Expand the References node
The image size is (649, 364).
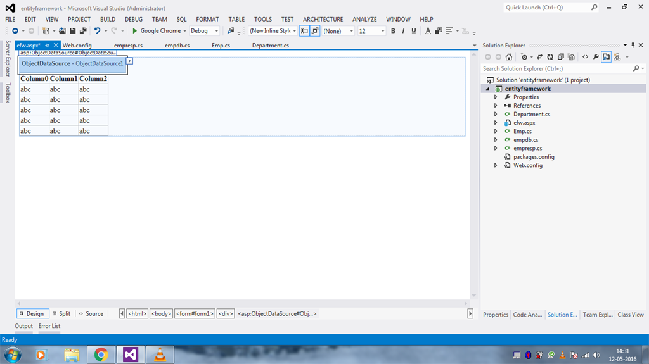[496, 106]
